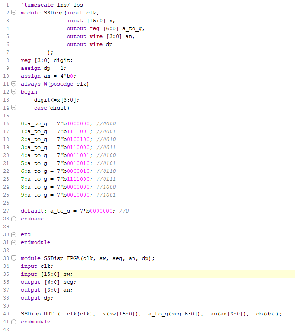This screenshot has height=336, width=295.
Task: Click 'input [15:0] x,' on line 3
Action: click(x=91, y=21)
